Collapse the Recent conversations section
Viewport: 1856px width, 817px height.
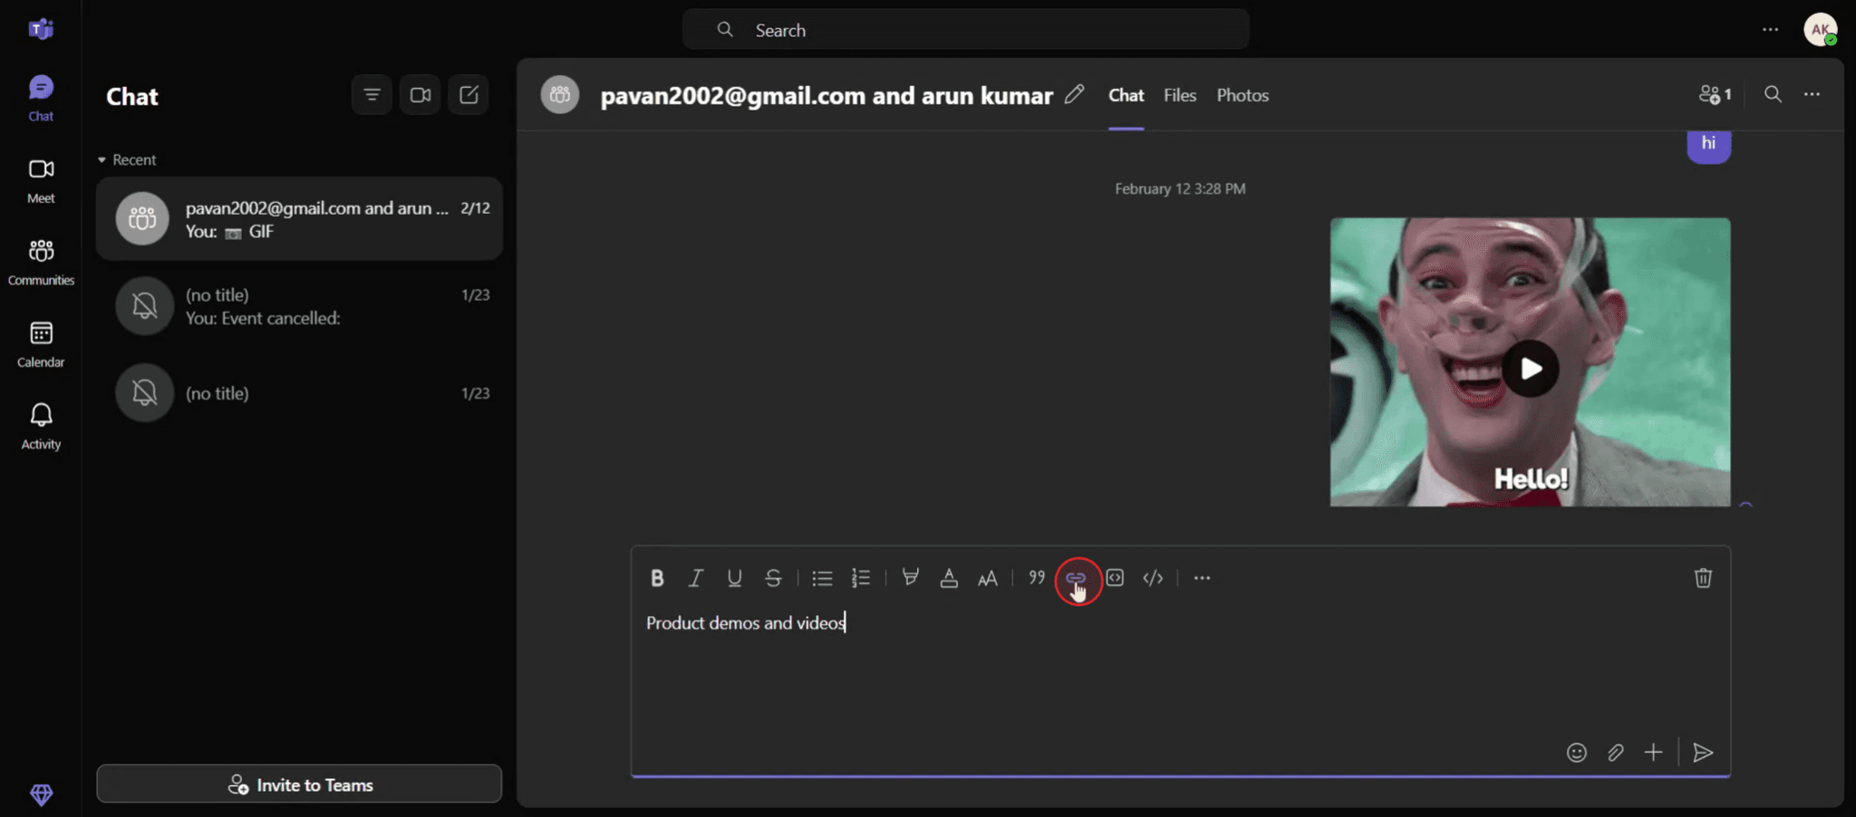(x=101, y=159)
